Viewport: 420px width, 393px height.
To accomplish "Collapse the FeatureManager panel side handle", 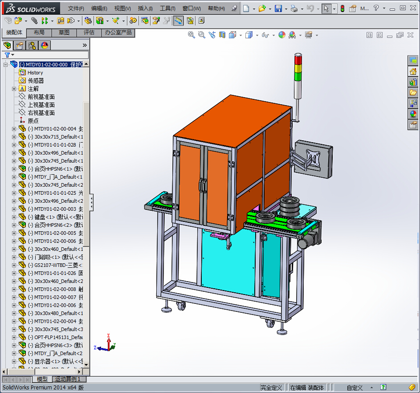I will click(91, 202).
